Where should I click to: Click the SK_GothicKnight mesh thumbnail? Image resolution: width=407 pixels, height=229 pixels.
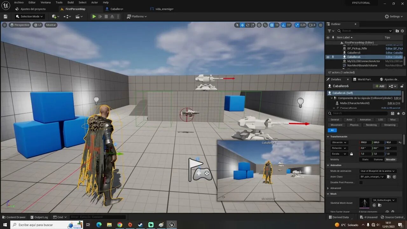(364, 203)
